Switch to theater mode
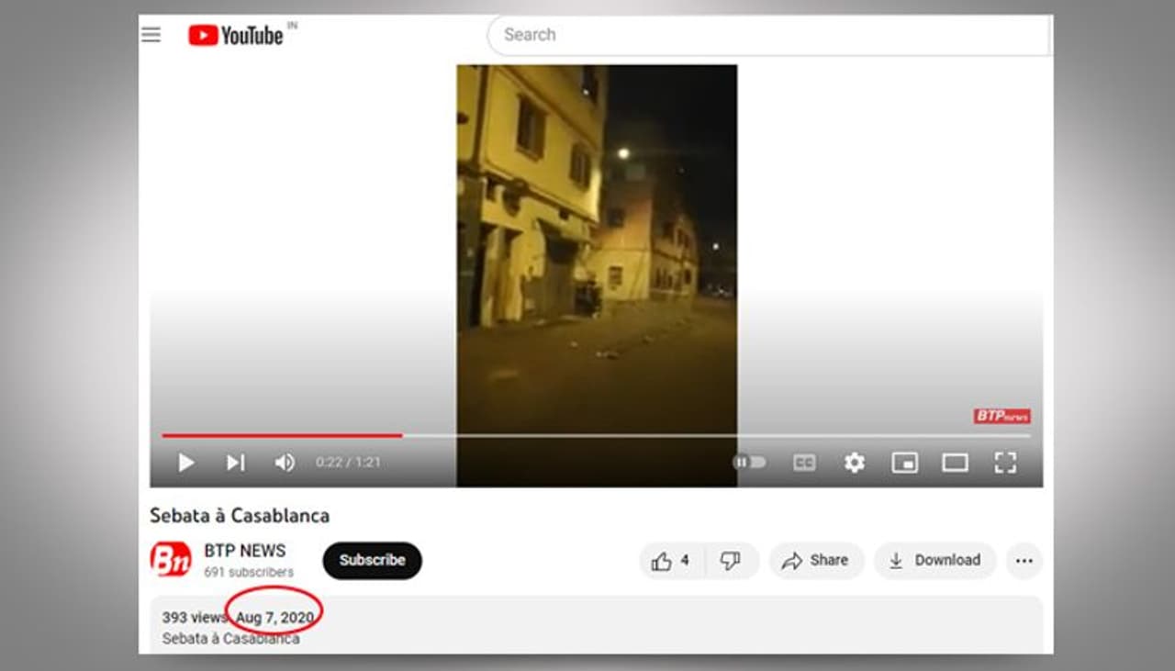The width and height of the screenshot is (1175, 671). click(x=955, y=463)
